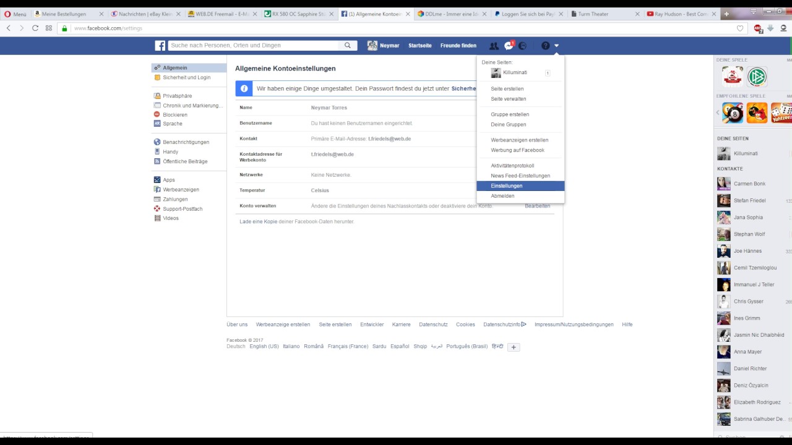
Task: Open the quick help question icon
Action: pyautogui.click(x=545, y=46)
